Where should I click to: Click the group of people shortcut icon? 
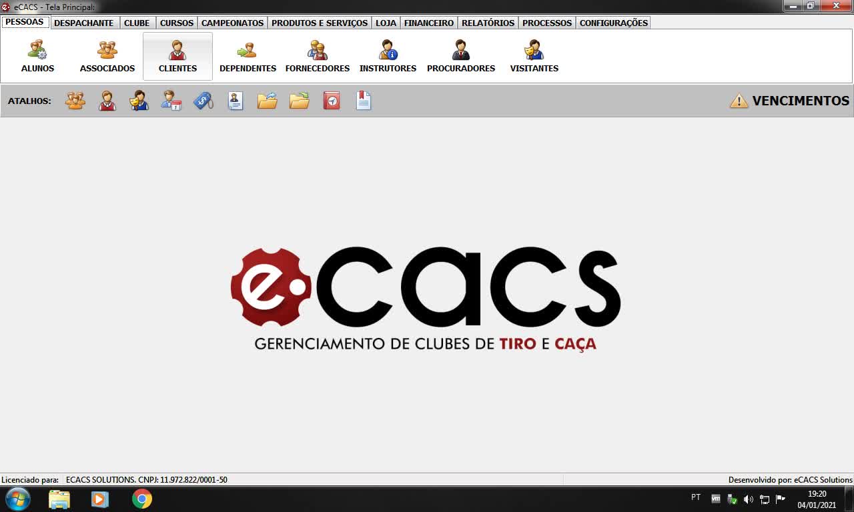tap(75, 101)
